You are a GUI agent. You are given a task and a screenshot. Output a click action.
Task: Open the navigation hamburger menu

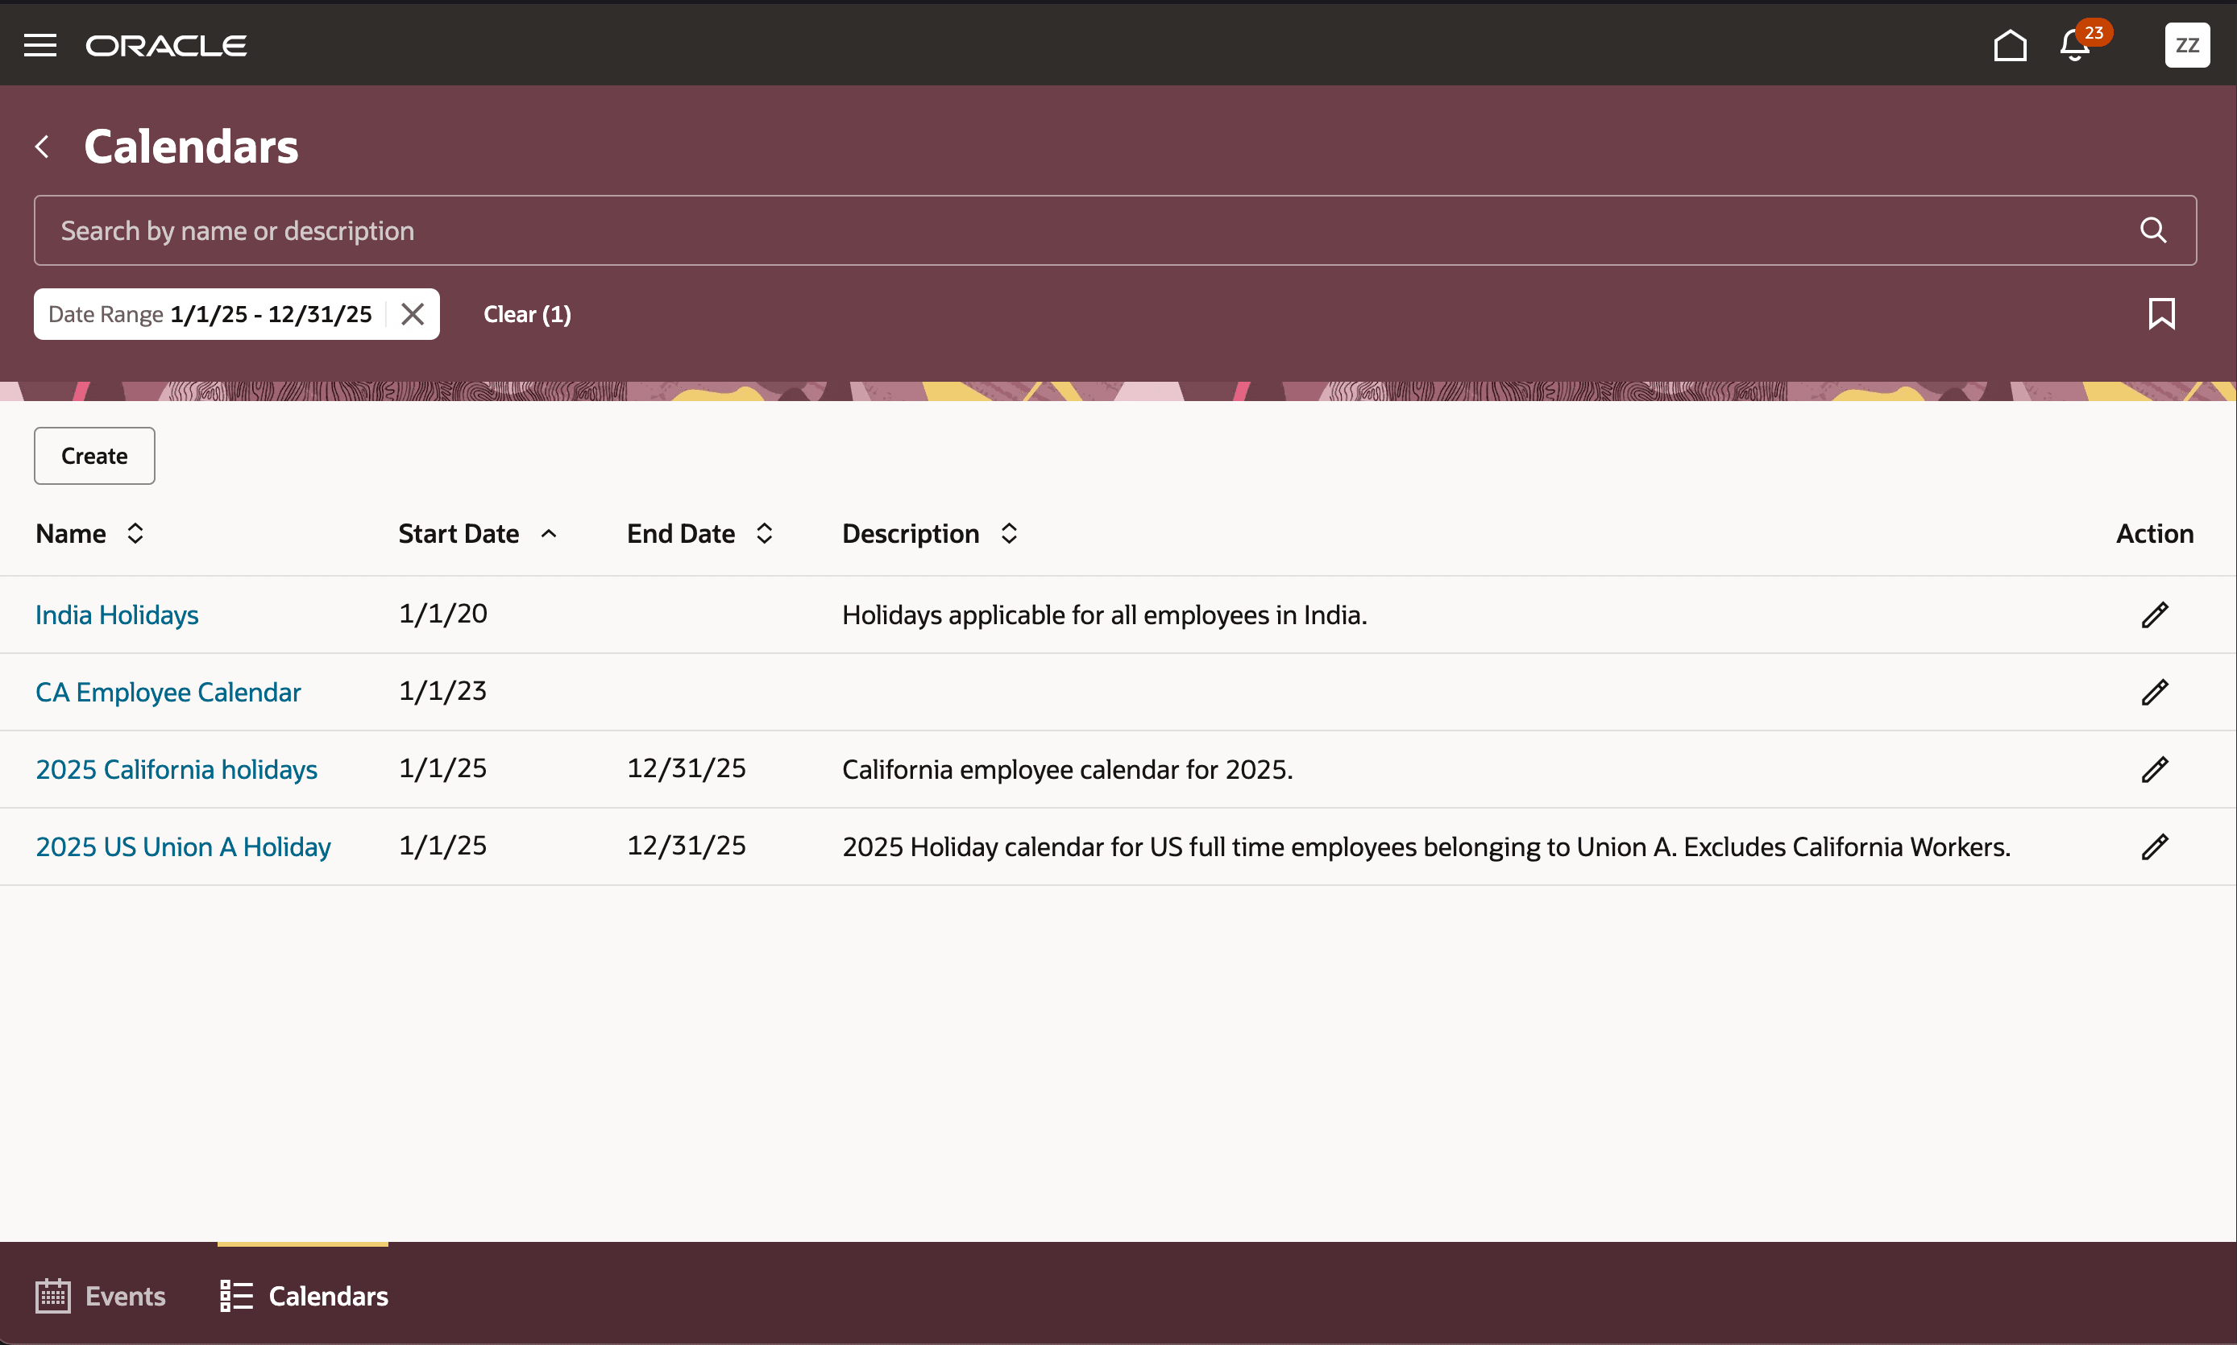tap(40, 43)
